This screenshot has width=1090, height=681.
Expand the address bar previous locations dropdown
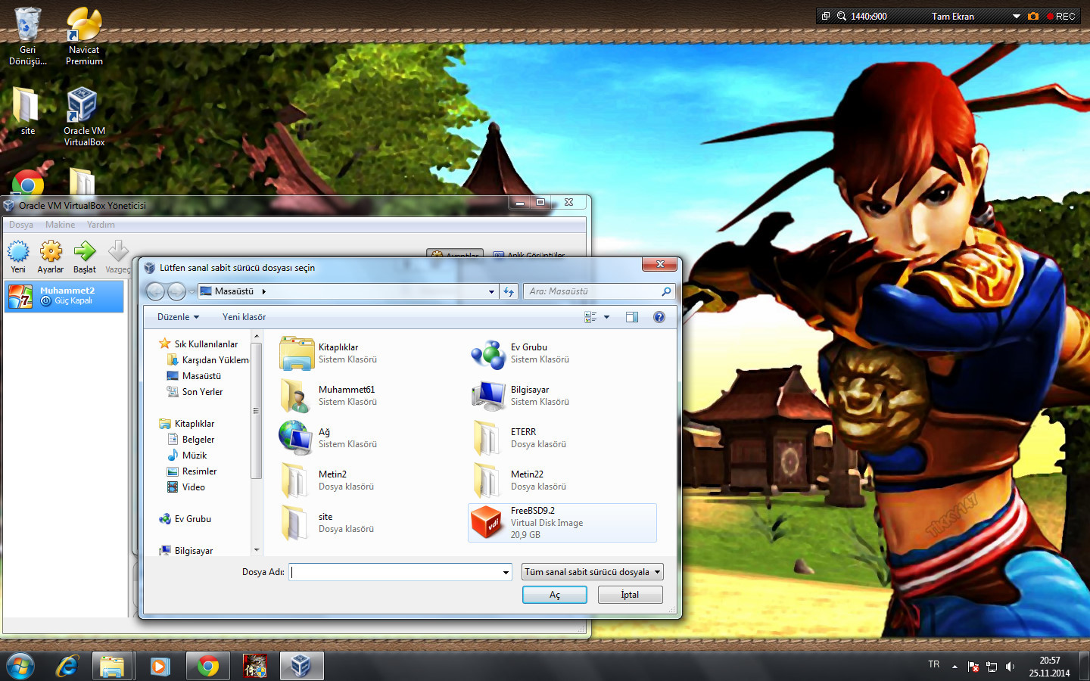[x=491, y=291]
